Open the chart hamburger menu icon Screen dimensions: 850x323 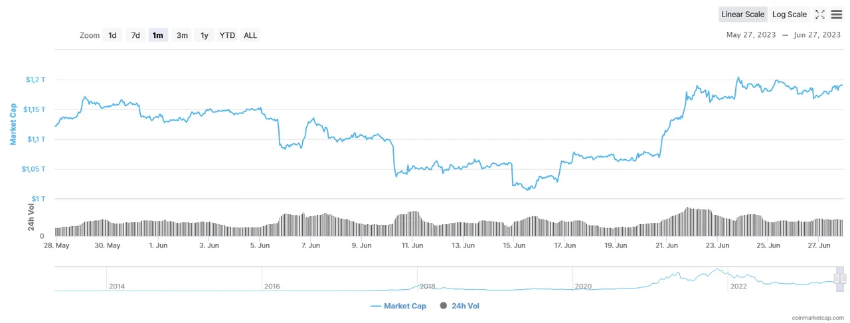(837, 14)
